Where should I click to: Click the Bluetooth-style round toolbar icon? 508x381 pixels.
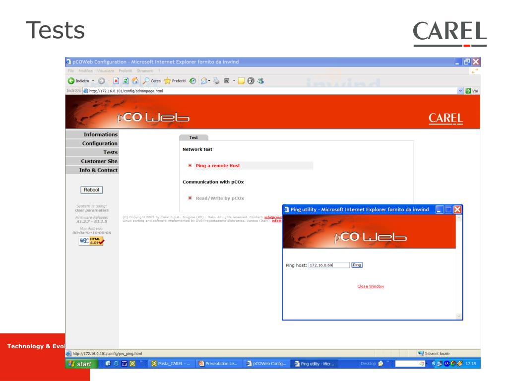pyautogui.click(x=251, y=81)
